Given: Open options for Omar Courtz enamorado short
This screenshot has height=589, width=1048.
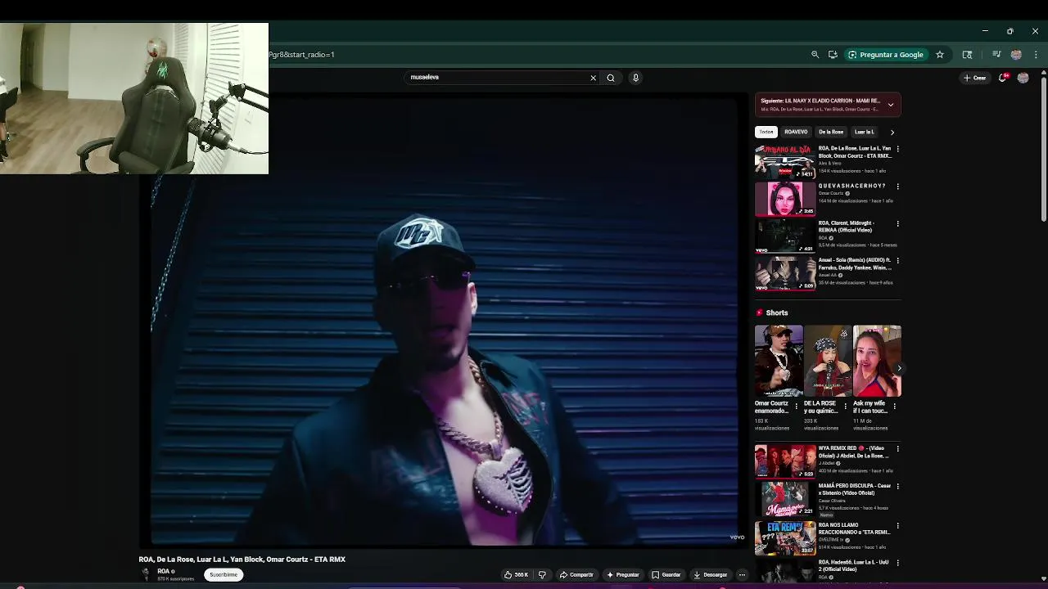Looking at the screenshot, I should click(797, 406).
